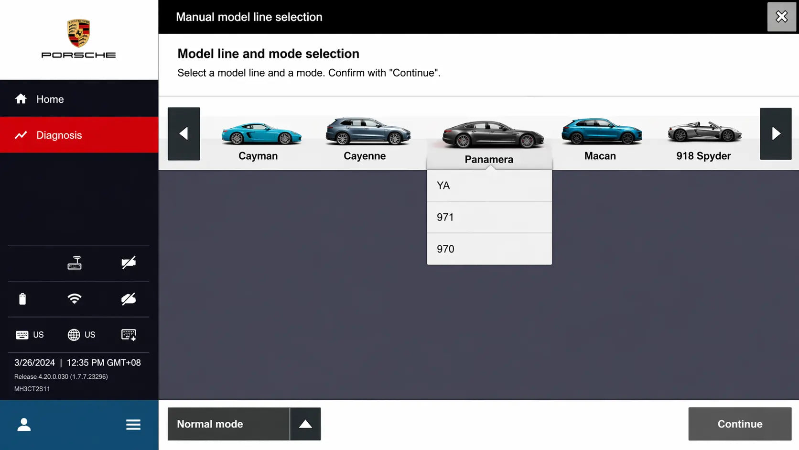Image resolution: width=799 pixels, height=450 pixels.
Task: Open the user profile icon
Action: [x=24, y=425]
